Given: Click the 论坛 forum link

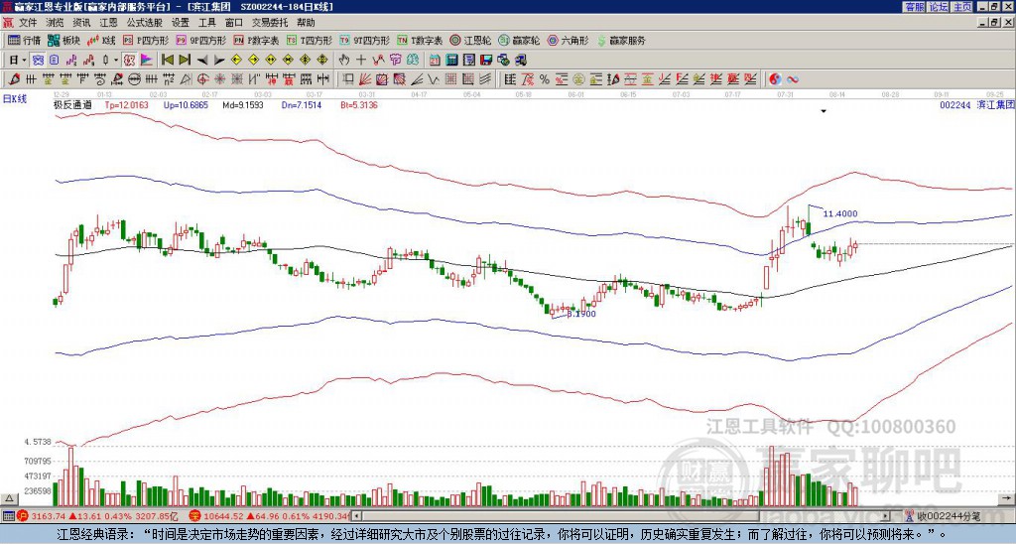Looking at the screenshot, I should (x=939, y=7).
